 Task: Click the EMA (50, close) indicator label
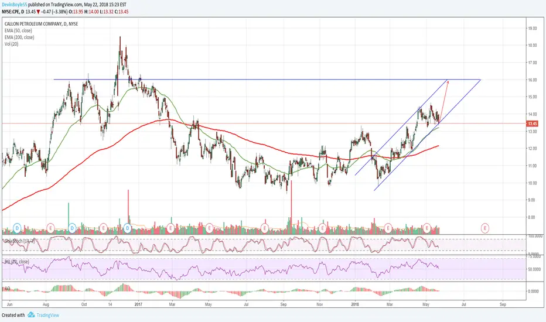pos(19,30)
